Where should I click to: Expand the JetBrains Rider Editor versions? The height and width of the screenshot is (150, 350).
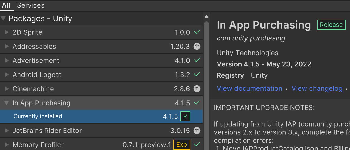pyautogui.click(x=7, y=131)
